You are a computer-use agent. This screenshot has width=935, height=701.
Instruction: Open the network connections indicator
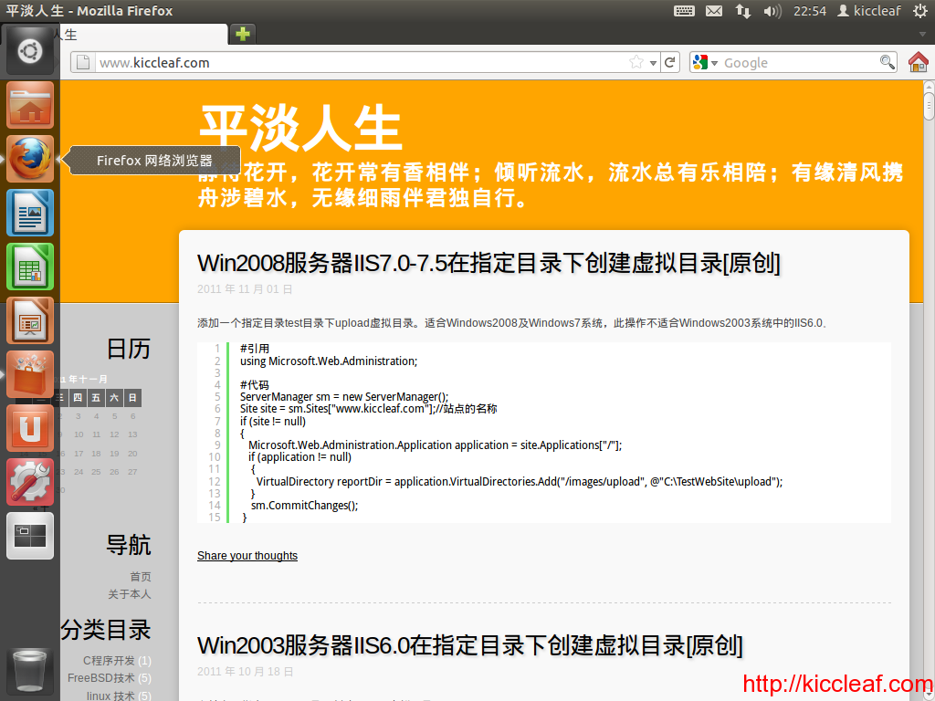pyautogui.click(x=743, y=11)
